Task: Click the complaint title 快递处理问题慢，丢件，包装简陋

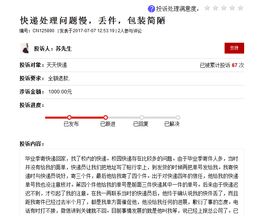Action: [93, 20]
